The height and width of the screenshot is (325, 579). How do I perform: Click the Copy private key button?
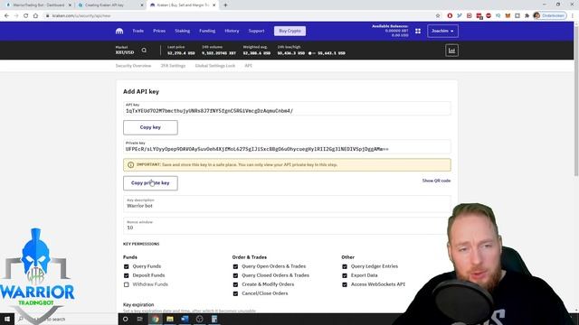[x=150, y=183]
